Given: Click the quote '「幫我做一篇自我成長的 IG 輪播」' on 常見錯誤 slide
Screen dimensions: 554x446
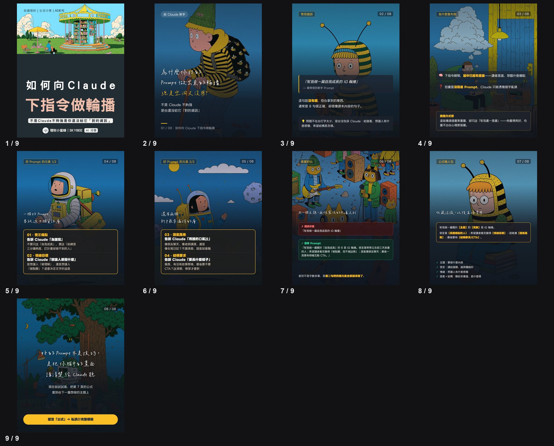Looking at the screenshot, I should 331,82.
